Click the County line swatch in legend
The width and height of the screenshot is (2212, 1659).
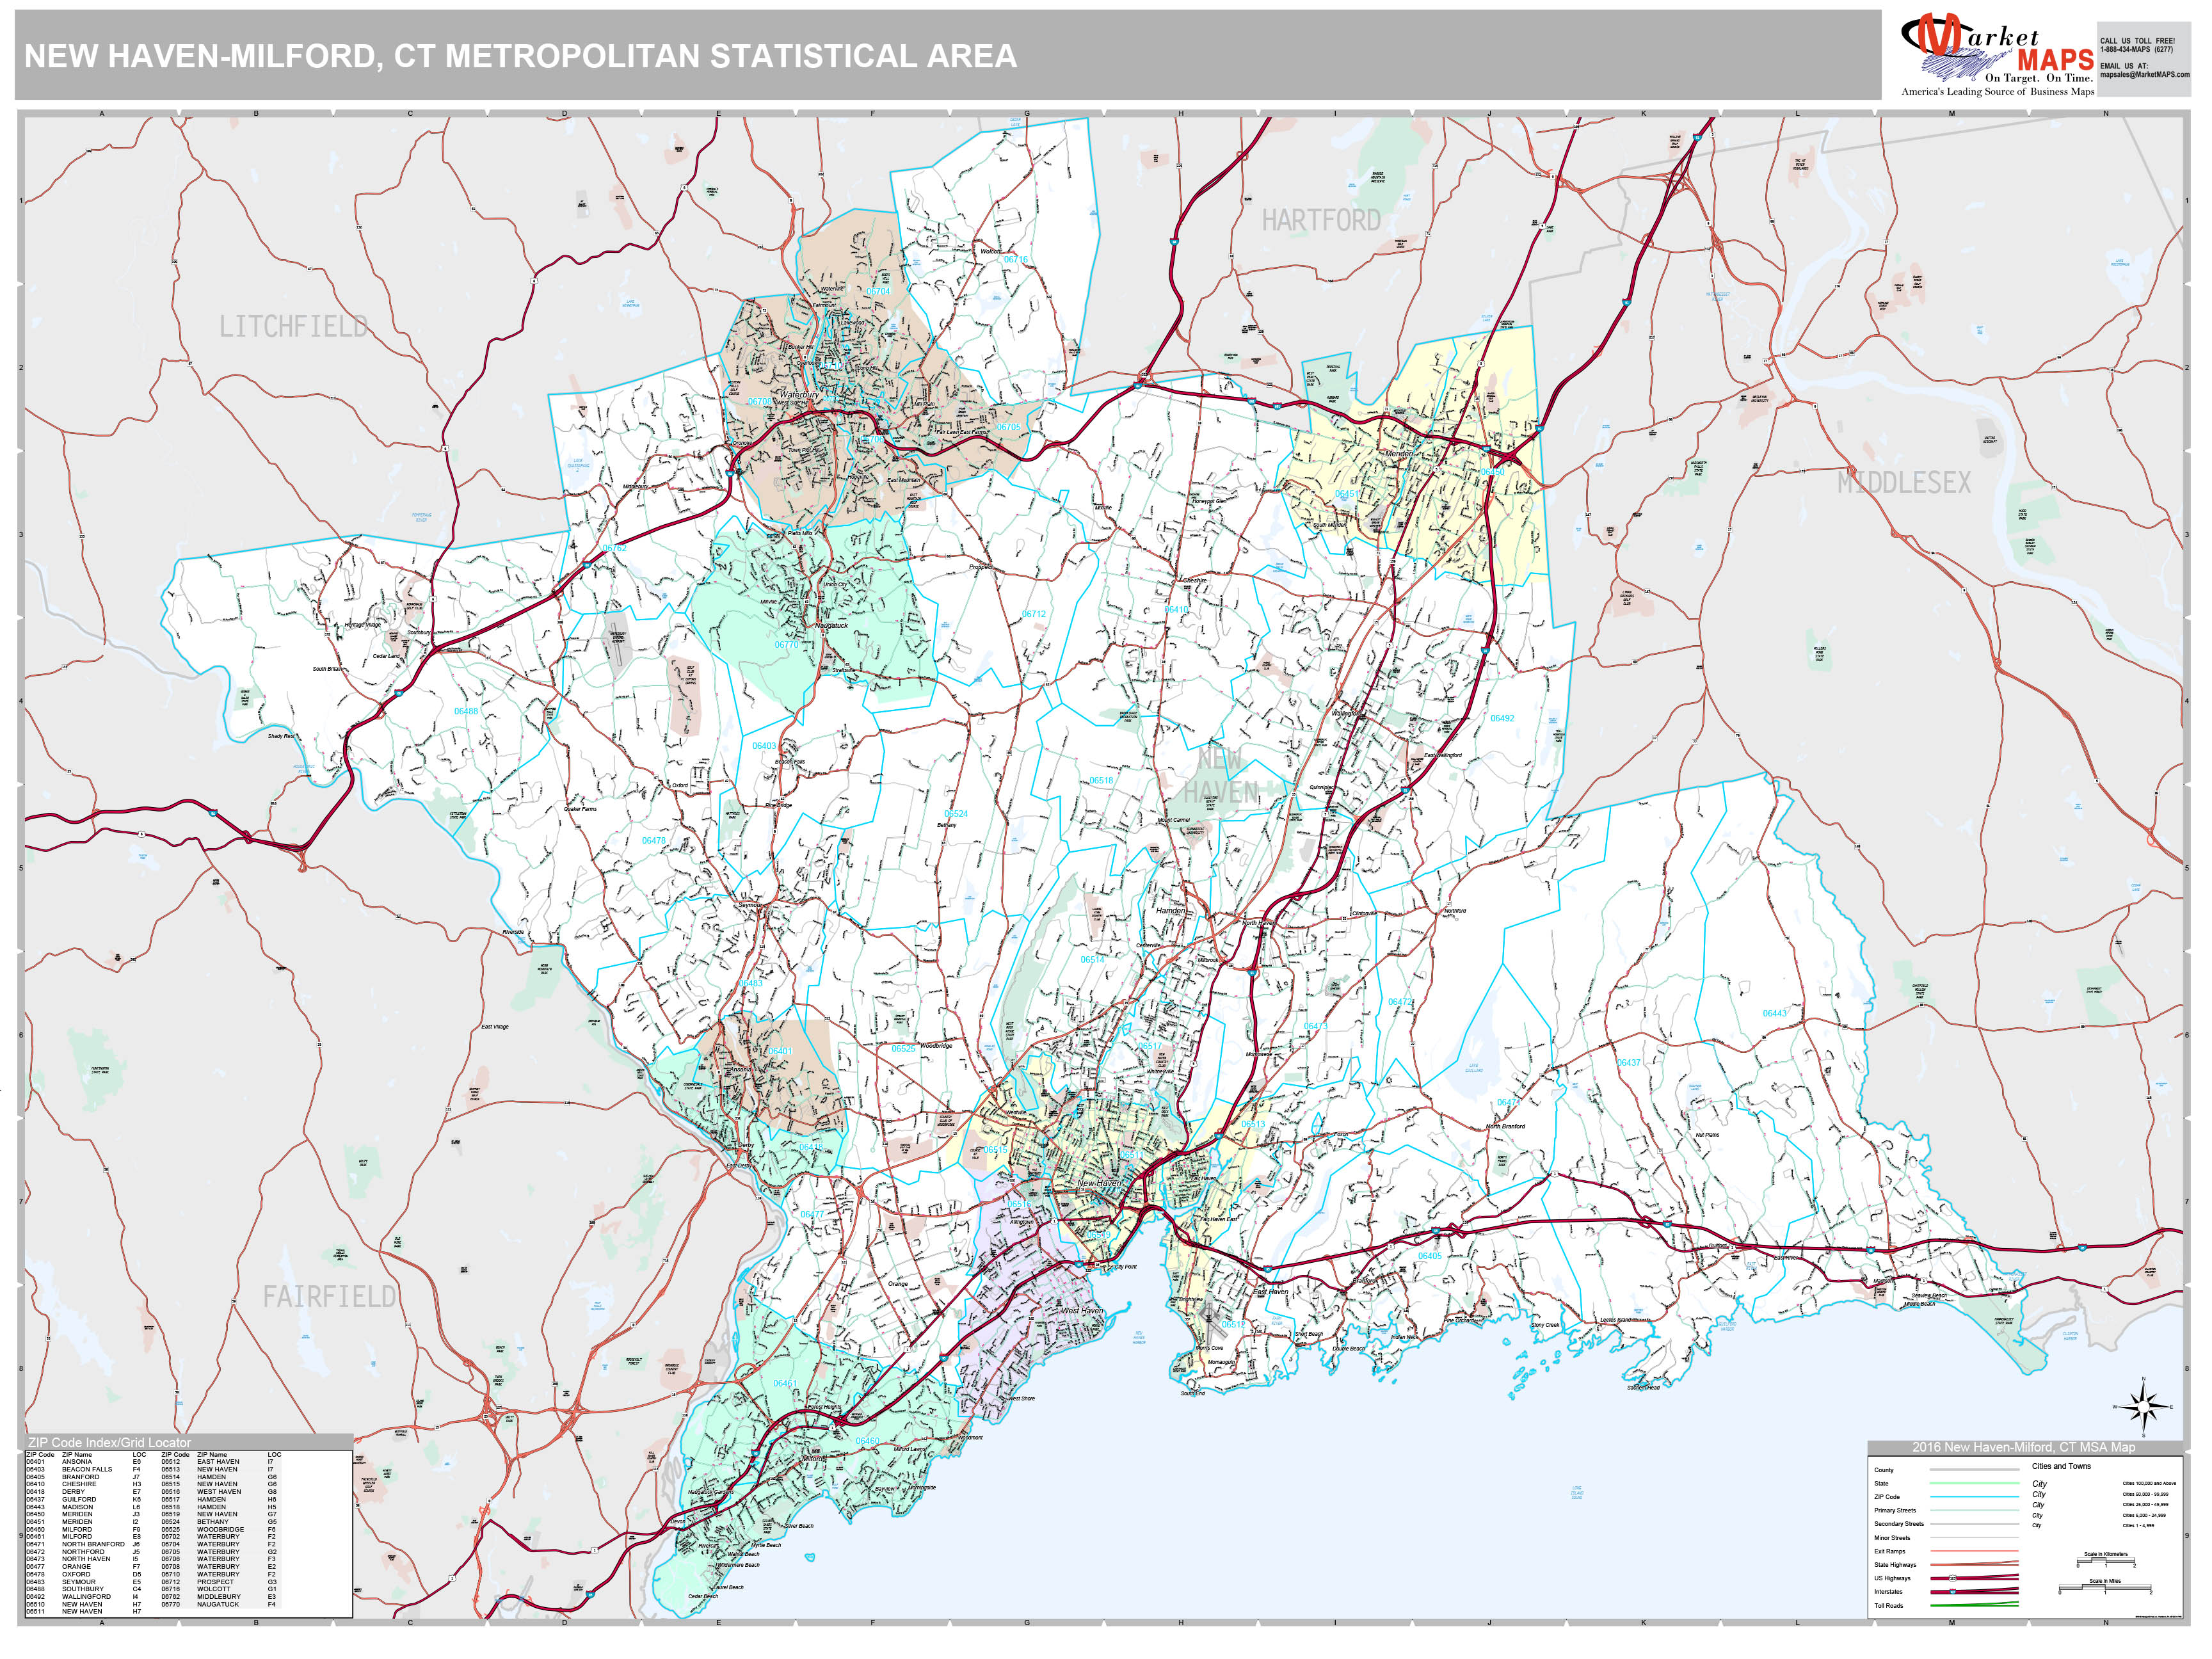click(1975, 1470)
